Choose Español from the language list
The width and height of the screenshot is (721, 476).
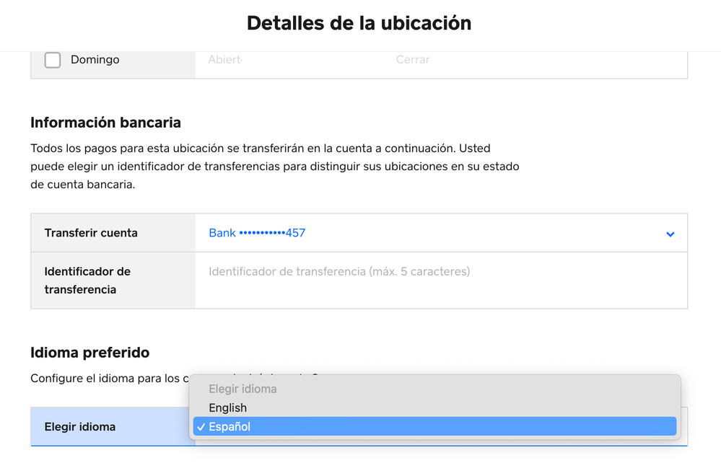(x=230, y=426)
